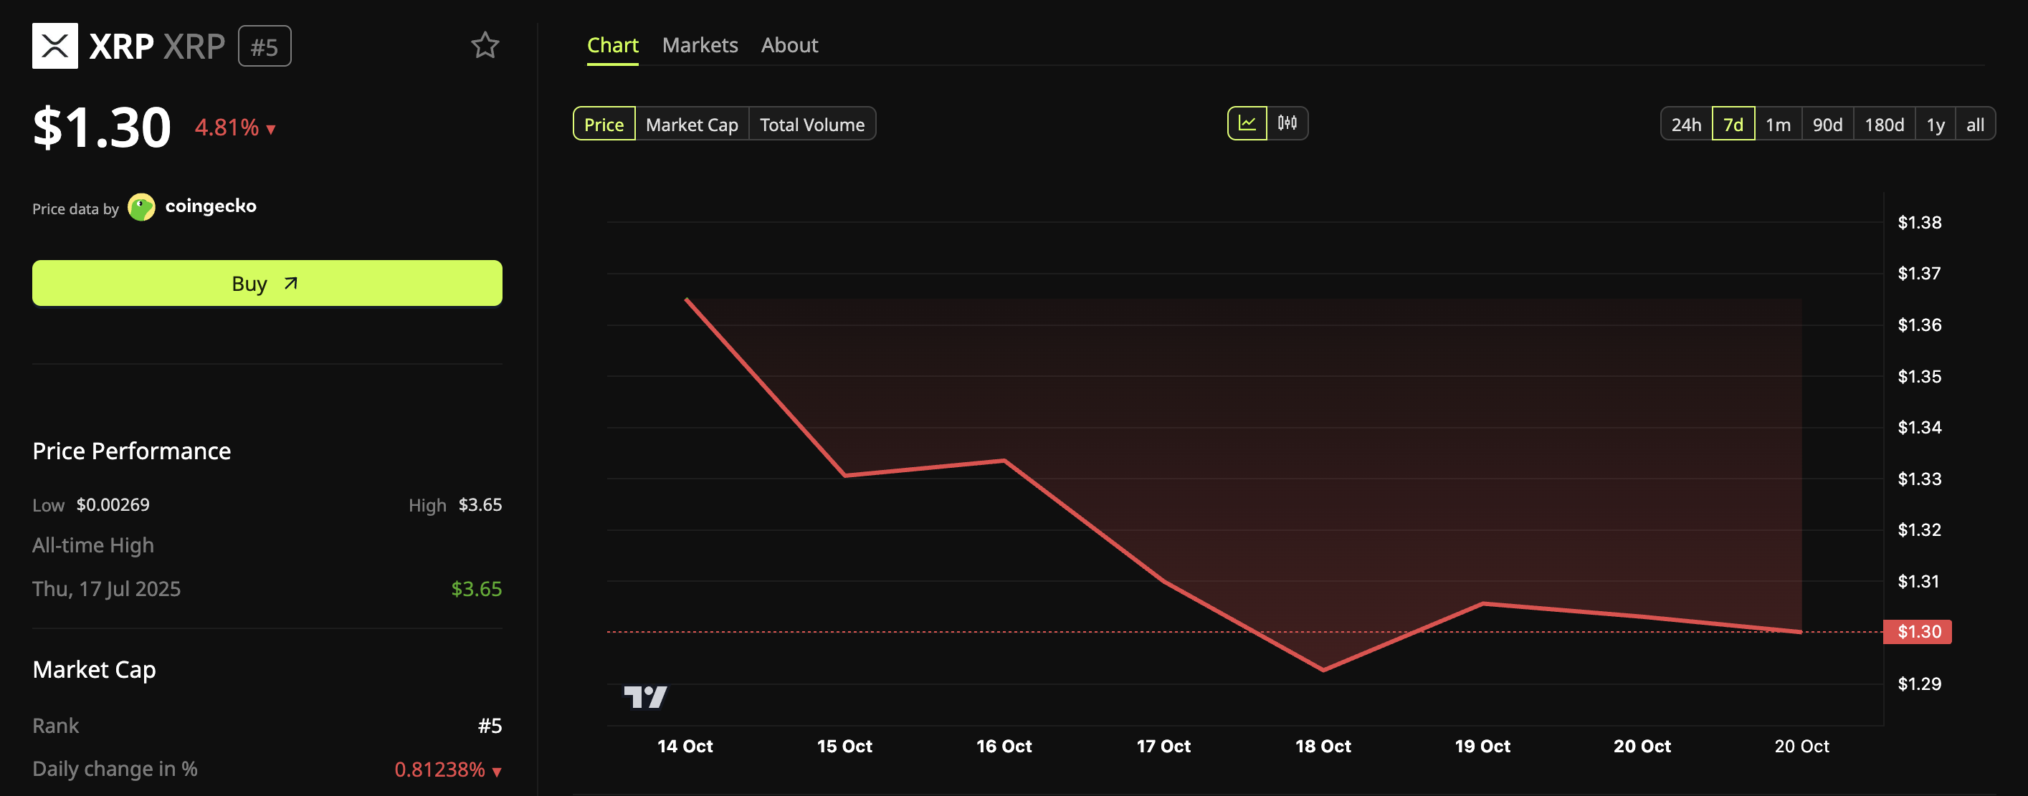The height and width of the screenshot is (796, 2028).
Task: Click the green $3.65 all-time high value
Action: [476, 589]
